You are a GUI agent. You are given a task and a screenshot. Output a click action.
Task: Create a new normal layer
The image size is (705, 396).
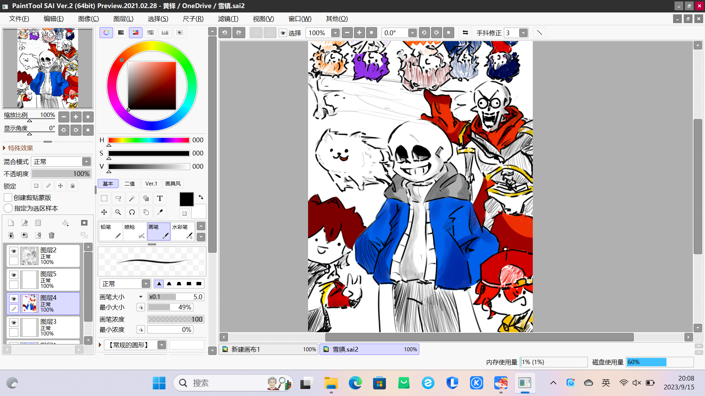tap(11, 223)
